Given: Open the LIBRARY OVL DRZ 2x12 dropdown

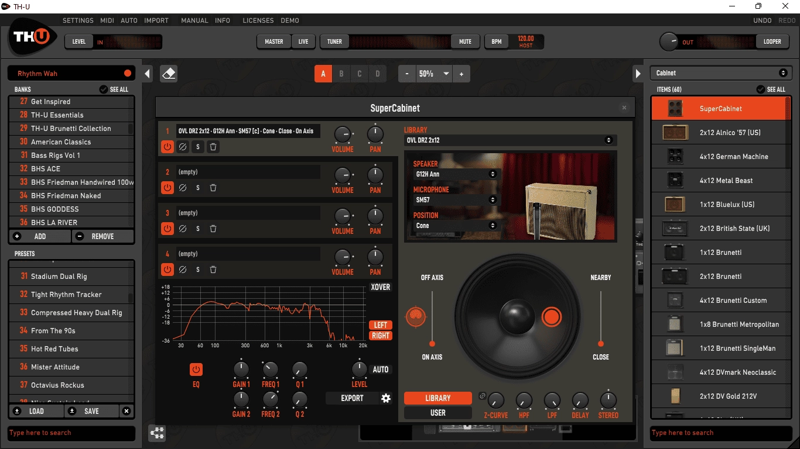Looking at the screenshot, I should 510,140.
